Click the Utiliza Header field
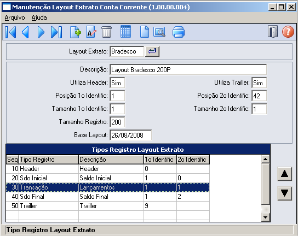The height and width of the screenshot is (236, 298). pos(117,82)
